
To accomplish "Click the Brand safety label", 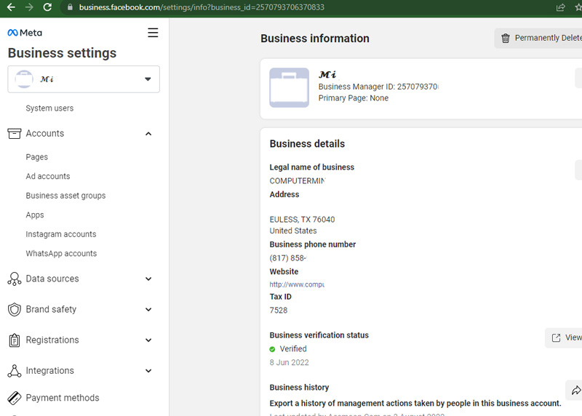I will point(51,310).
